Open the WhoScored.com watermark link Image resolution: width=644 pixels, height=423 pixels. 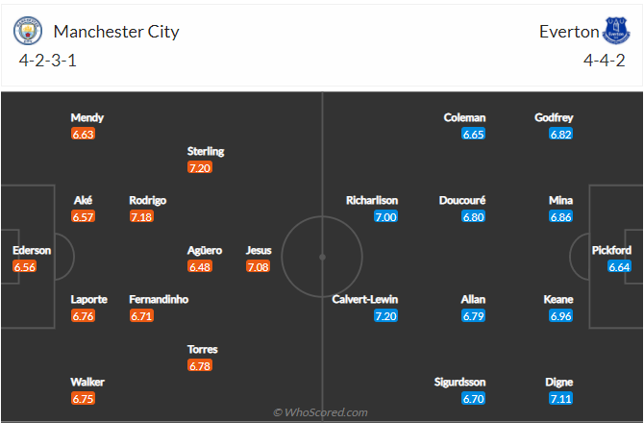click(x=321, y=412)
